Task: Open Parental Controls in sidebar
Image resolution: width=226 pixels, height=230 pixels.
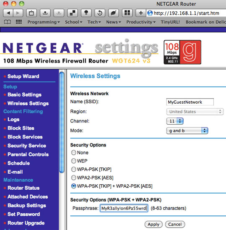Action: pos(28,154)
